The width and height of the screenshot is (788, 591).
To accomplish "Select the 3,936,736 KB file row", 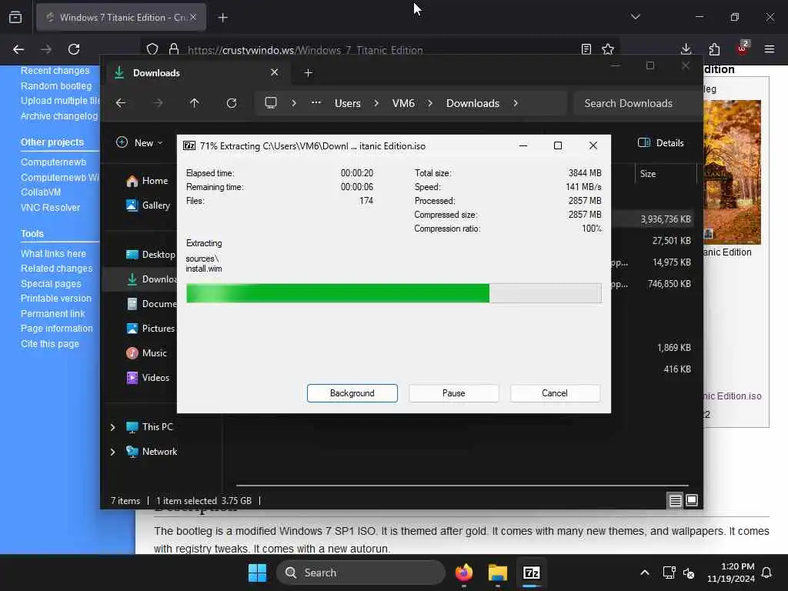I will pyautogui.click(x=664, y=219).
